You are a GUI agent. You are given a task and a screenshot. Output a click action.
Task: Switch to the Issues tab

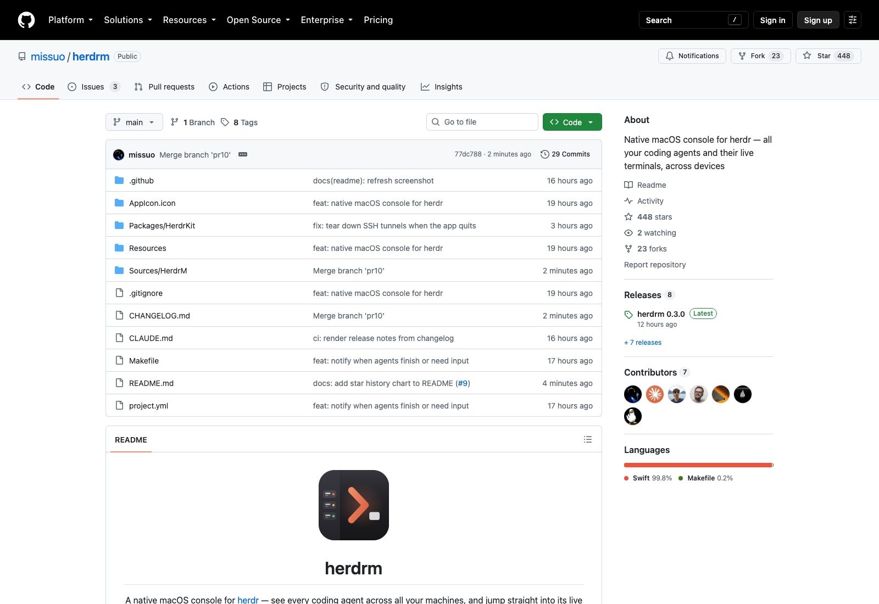[93, 87]
